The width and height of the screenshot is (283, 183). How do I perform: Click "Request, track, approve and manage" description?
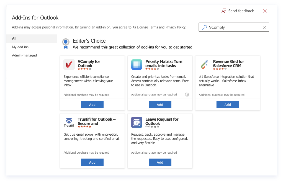159,139
